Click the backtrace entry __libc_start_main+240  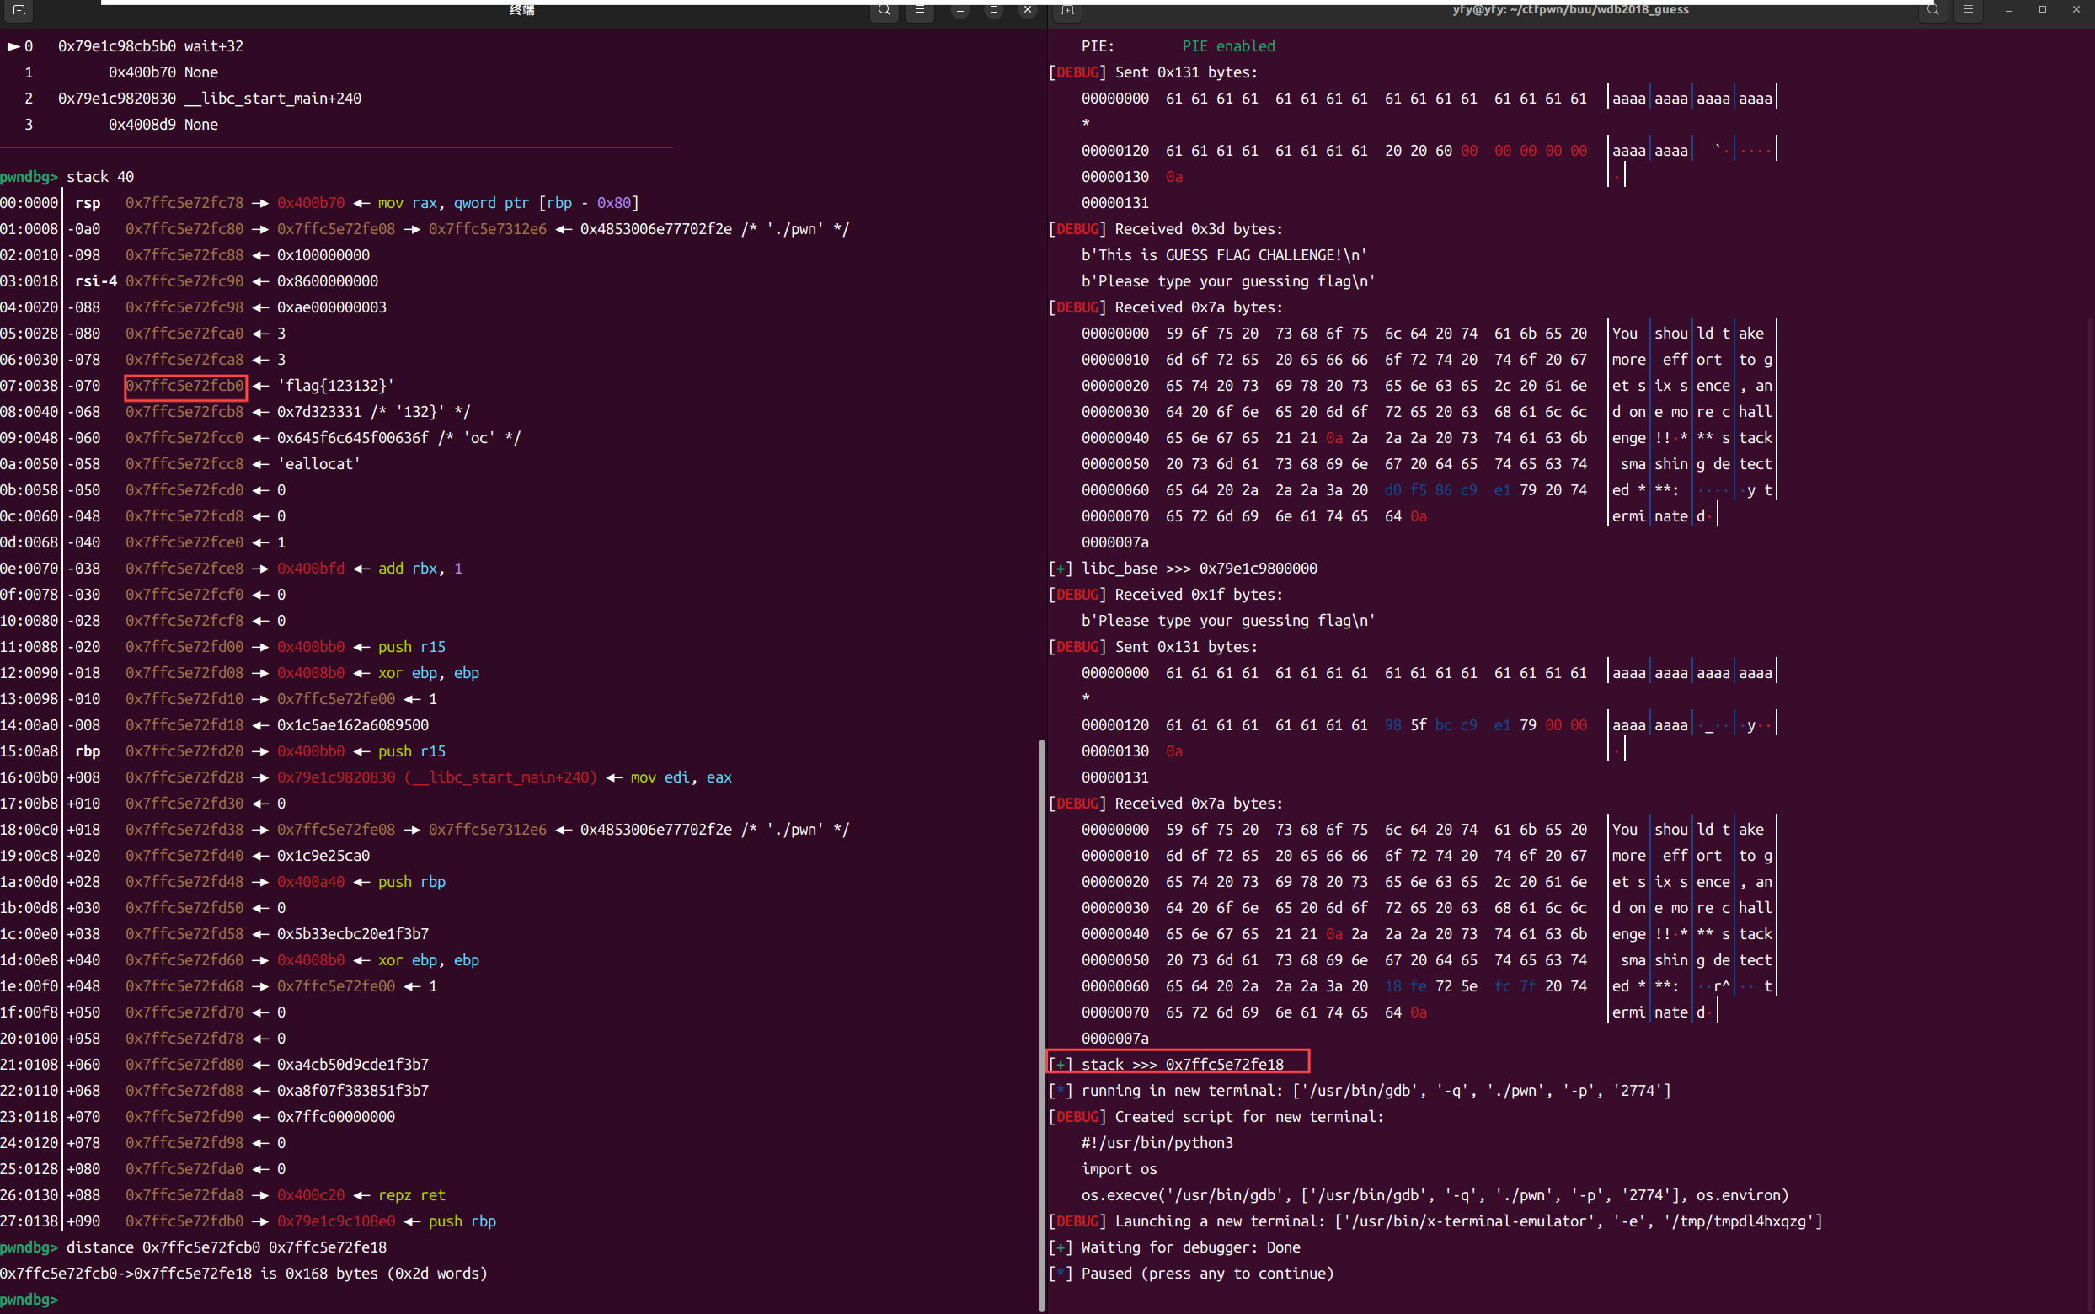273,99
